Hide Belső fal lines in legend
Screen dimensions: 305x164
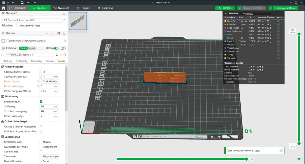(278, 21)
